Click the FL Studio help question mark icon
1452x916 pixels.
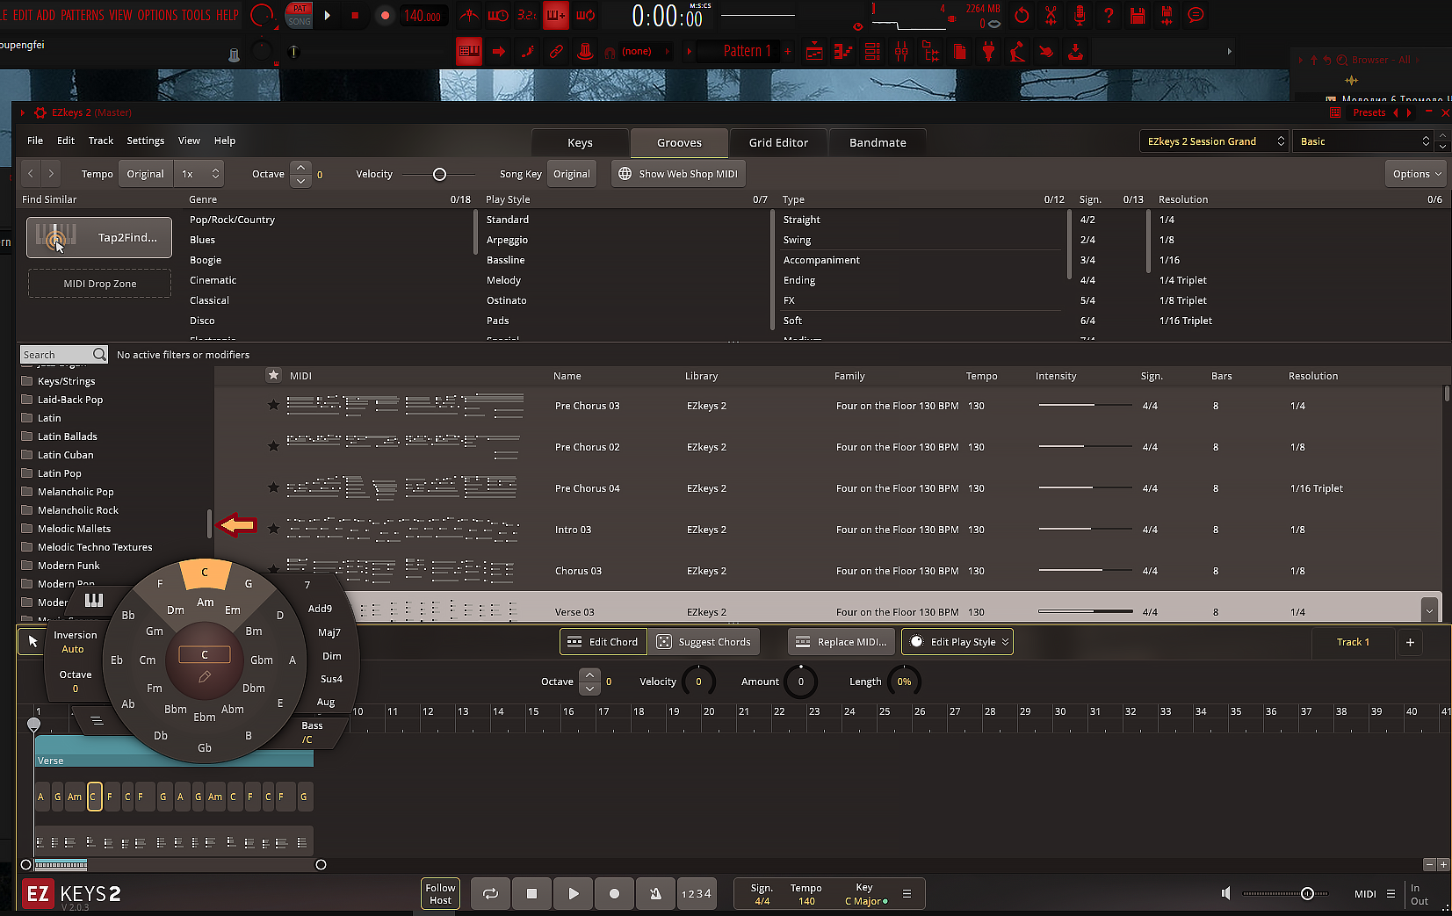(x=1109, y=15)
